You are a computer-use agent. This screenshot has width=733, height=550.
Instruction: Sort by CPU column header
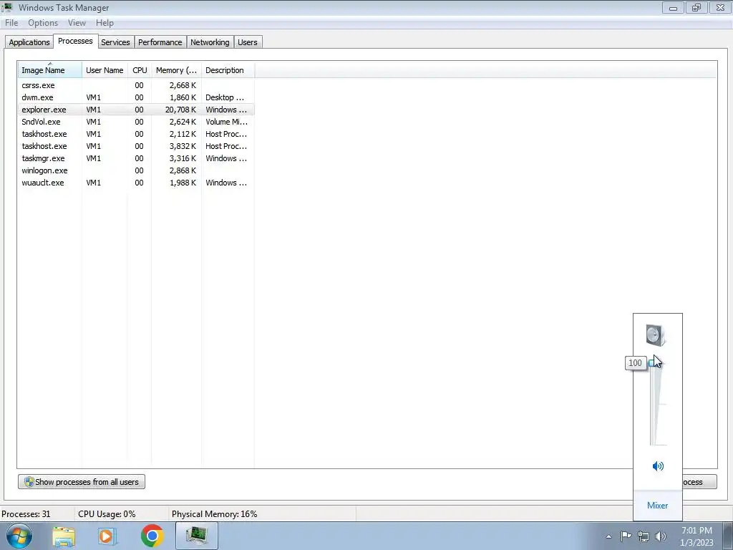point(140,70)
